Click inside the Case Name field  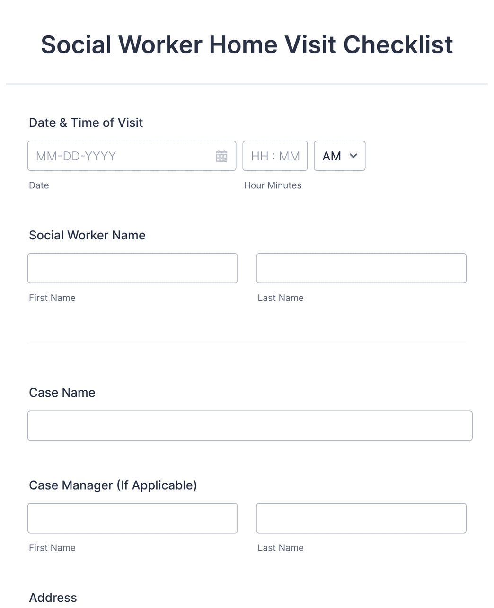(250, 425)
